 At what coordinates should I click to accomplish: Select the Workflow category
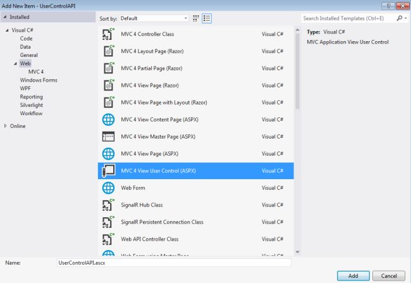pos(31,113)
